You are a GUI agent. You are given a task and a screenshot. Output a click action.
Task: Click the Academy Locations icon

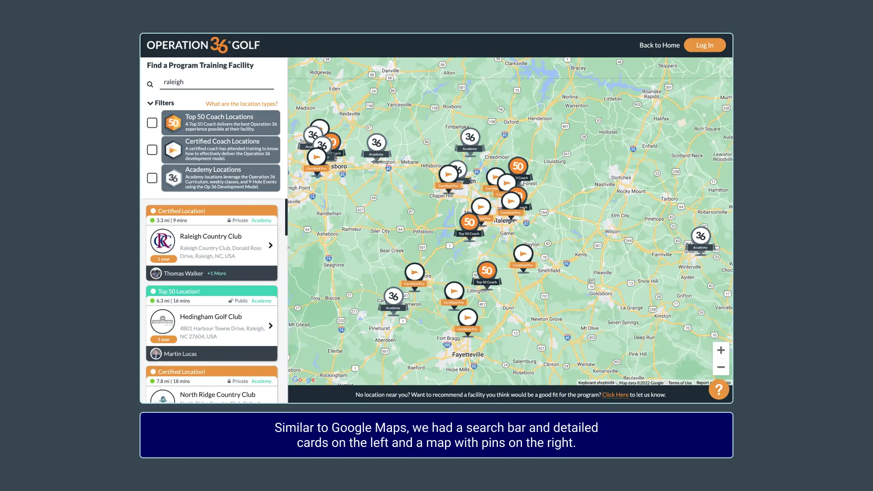click(173, 177)
